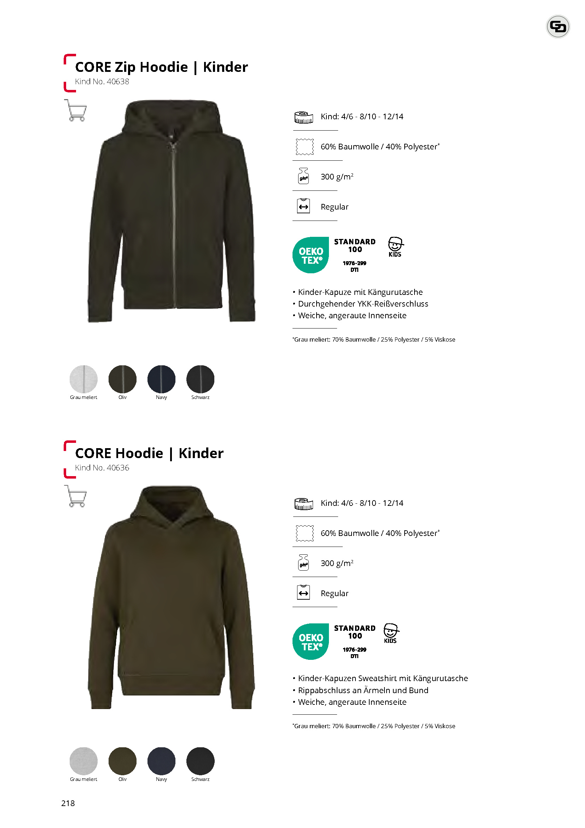585x828 pixels.
Task: Select Navy swatch for Zip Hoodie
Action: [161, 379]
